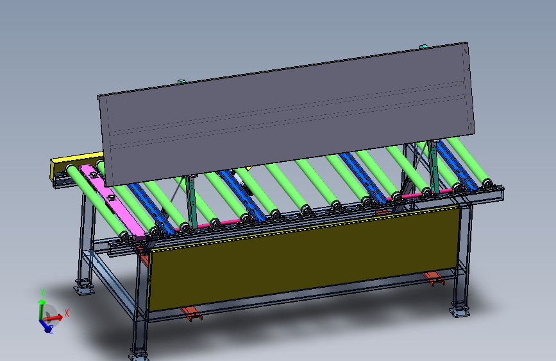Select the orange bracket below olive panel's right end
Image resolution: width=556 pixels, height=361 pixels.
434,278
